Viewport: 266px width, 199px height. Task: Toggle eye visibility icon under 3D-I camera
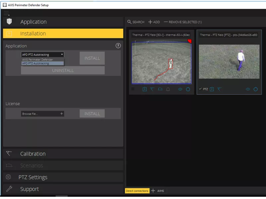pos(180,89)
